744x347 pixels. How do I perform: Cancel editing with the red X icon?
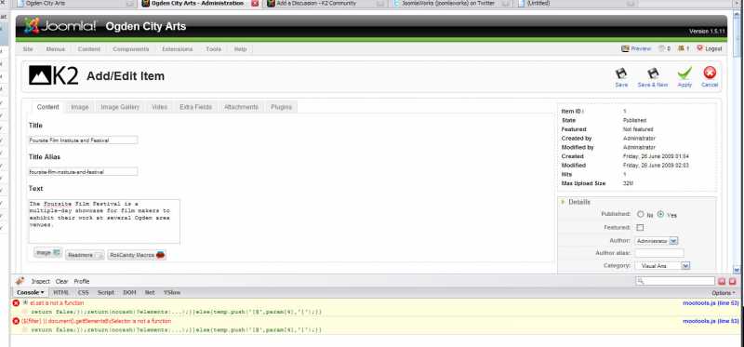pyautogui.click(x=710, y=73)
